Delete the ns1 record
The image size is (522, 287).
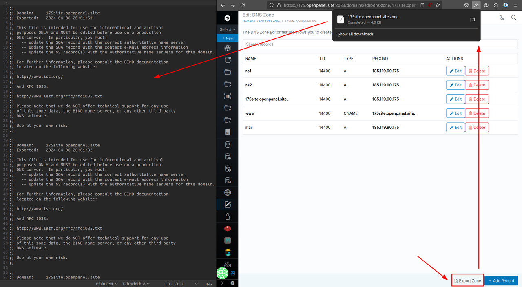[x=477, y=71]
